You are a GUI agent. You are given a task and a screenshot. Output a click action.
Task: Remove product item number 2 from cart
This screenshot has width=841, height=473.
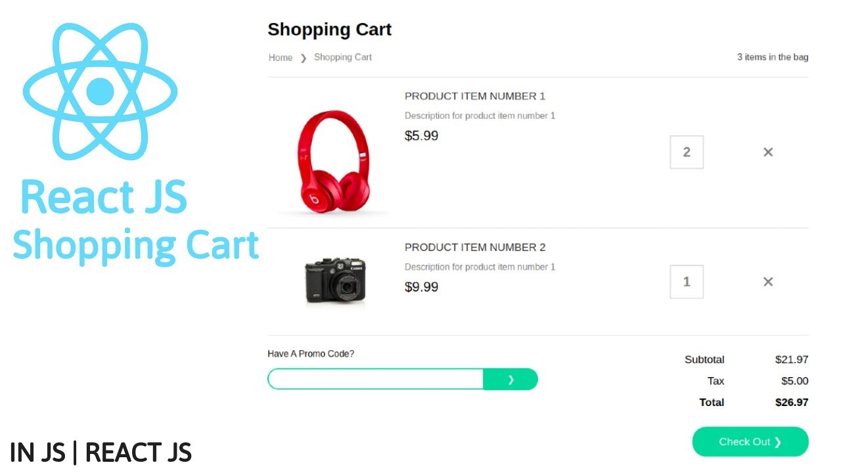(x=767, y=282)
